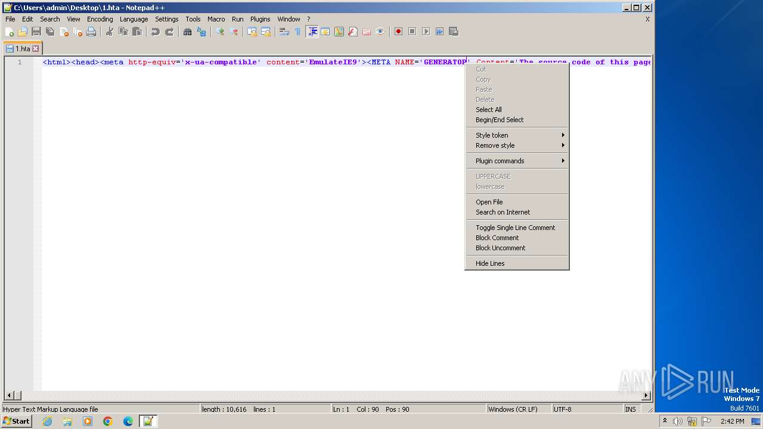Click Synchronize Vertical Scrolling icon
Image resolution: width=763 pixels, height=429 pixels.
tap(252, 32)
